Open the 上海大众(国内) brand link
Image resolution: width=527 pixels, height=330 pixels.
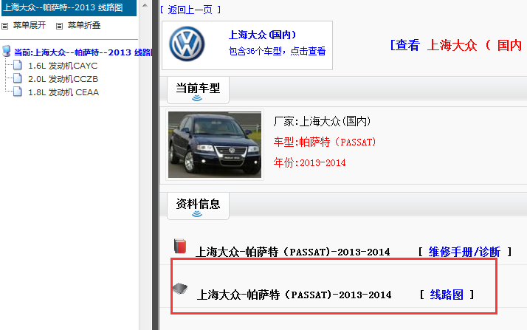click(x=263, y=35)
